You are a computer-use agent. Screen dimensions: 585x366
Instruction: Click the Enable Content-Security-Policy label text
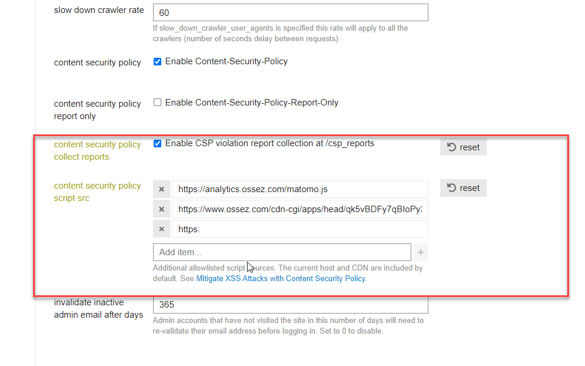click(x=226, y=61)
